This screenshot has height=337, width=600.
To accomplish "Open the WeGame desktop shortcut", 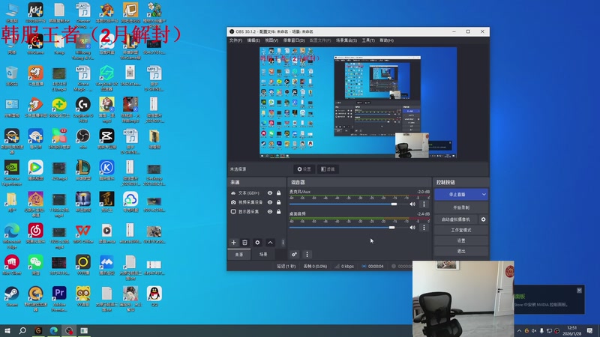I will pyautogui.click(x=35, y=44).
